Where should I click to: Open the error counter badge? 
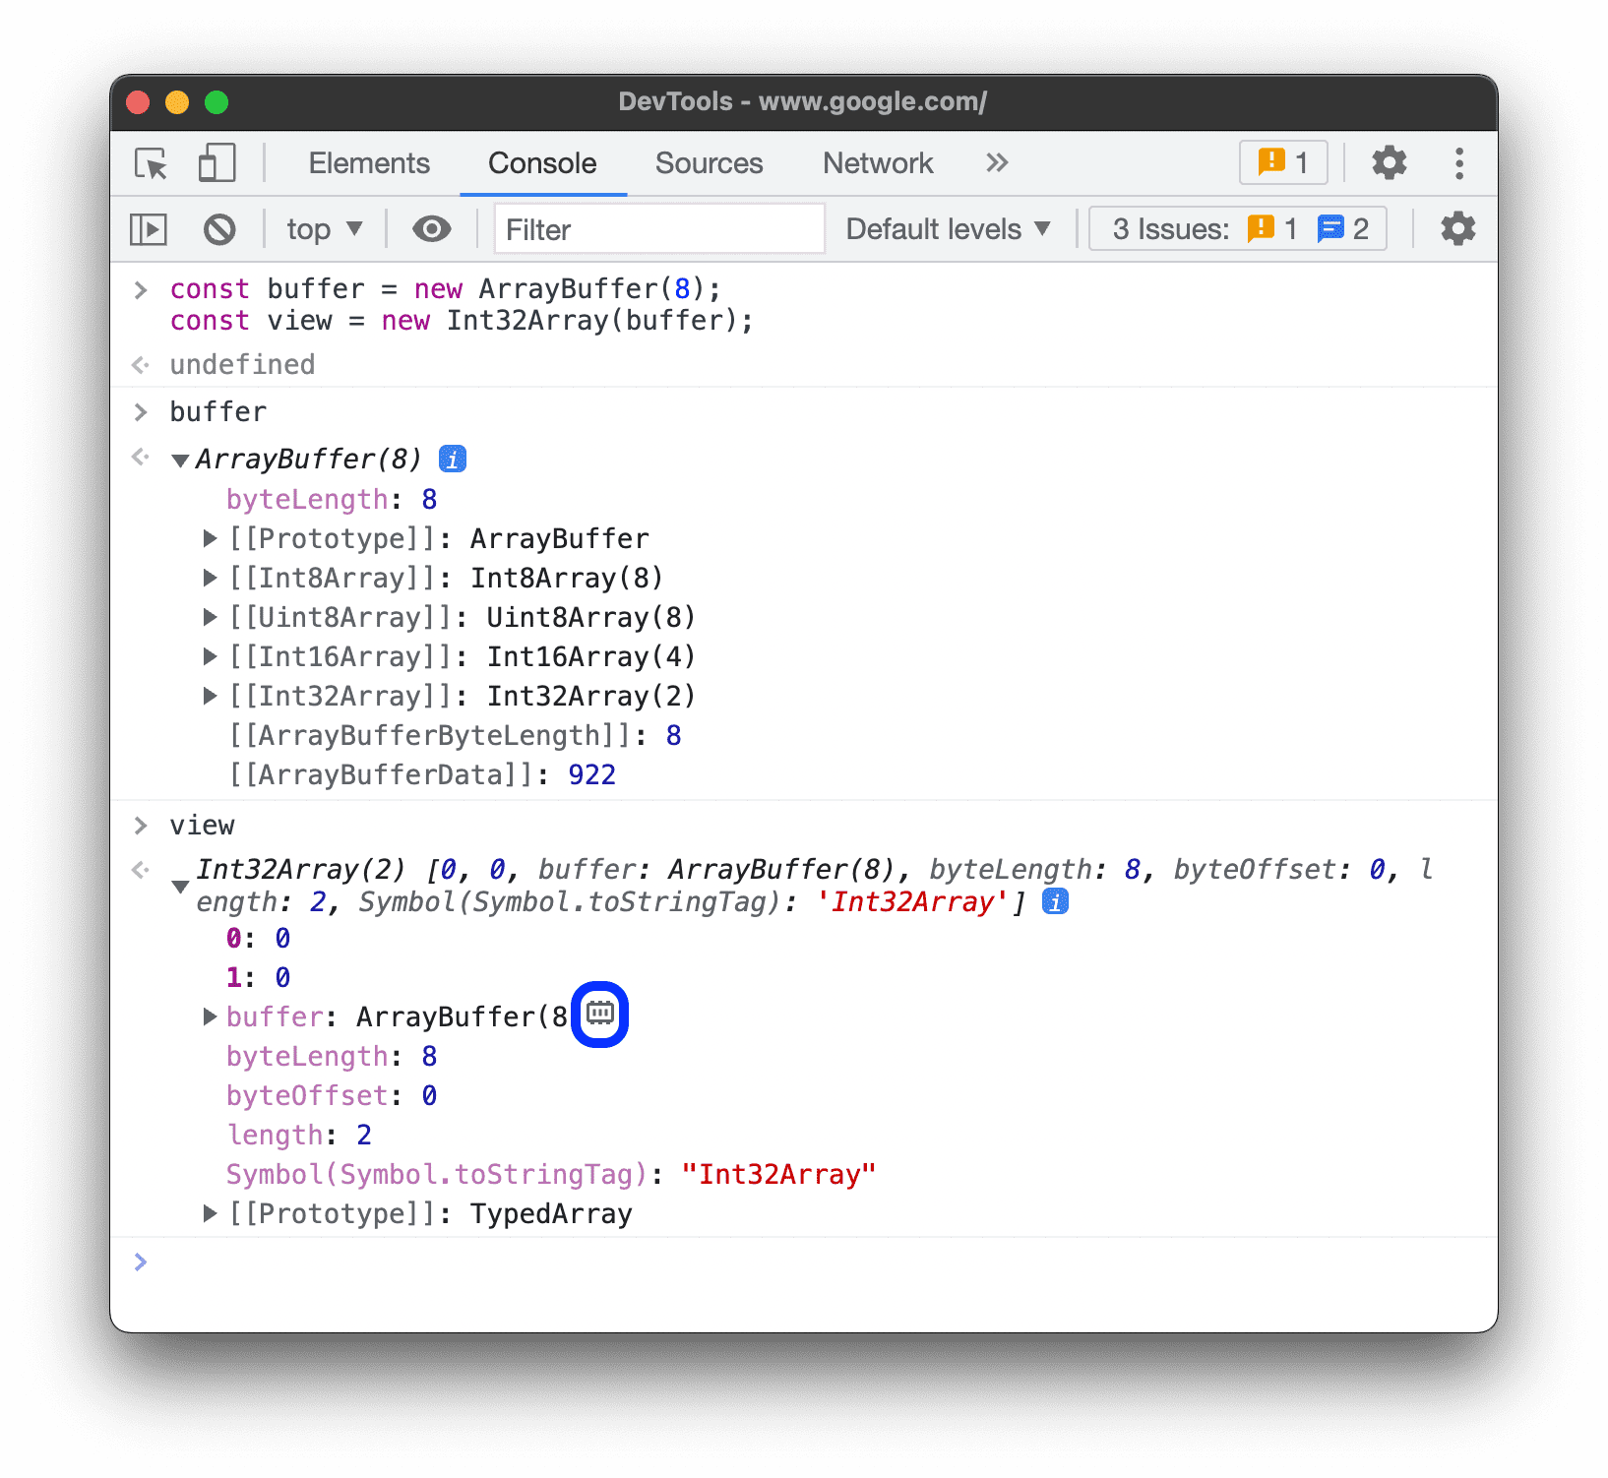pyautogui.click(x=1282, y=162)
